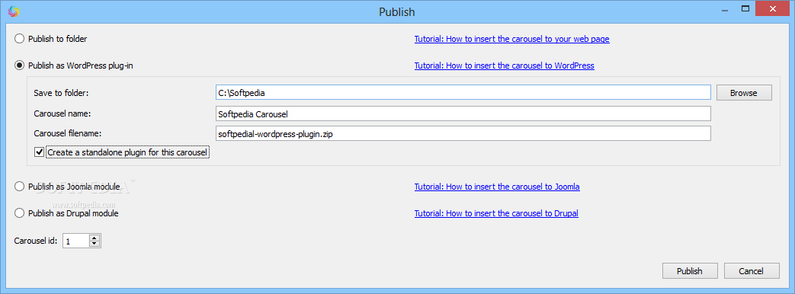This screenshot has height=294, width=795.
Task: Toggle Create a standalone plugin checkbox
Action: click(39, 152)
